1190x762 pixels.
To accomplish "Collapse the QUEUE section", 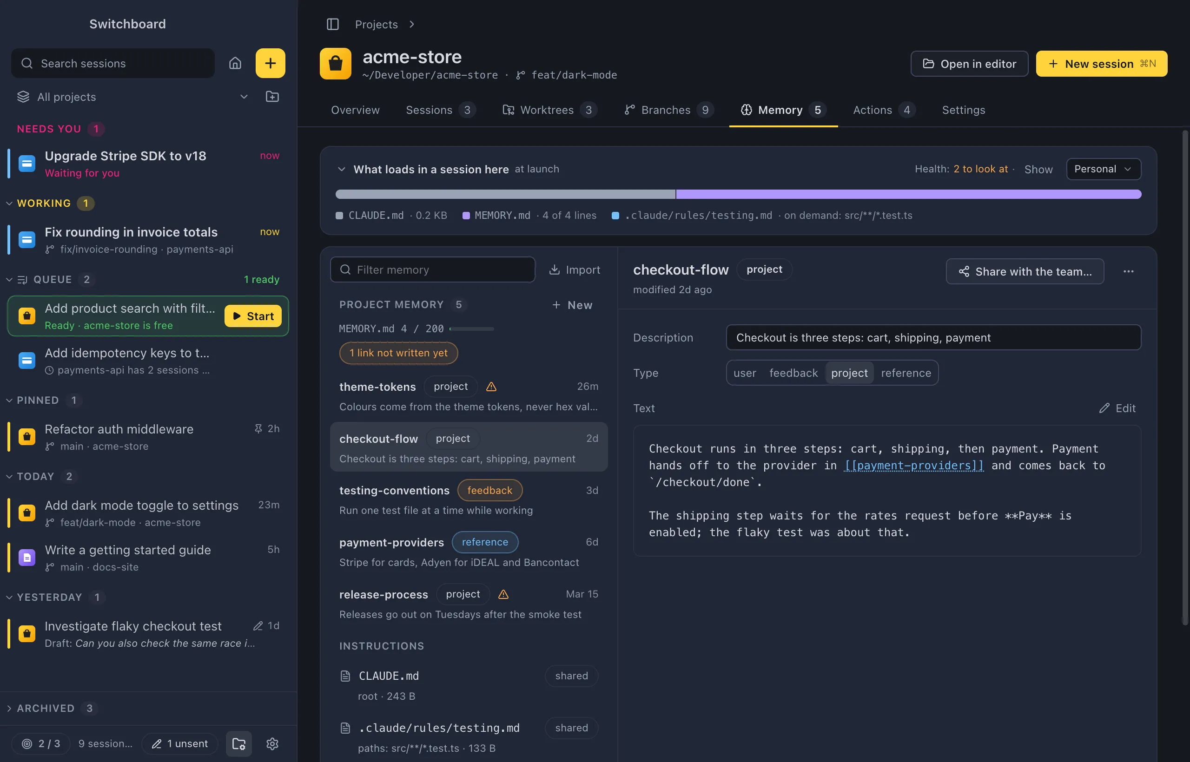I will point(9,280).
